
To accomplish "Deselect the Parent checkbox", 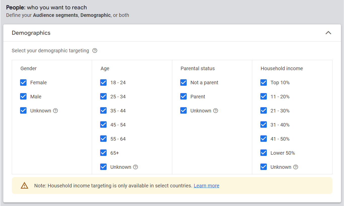I will pos(183,96).
